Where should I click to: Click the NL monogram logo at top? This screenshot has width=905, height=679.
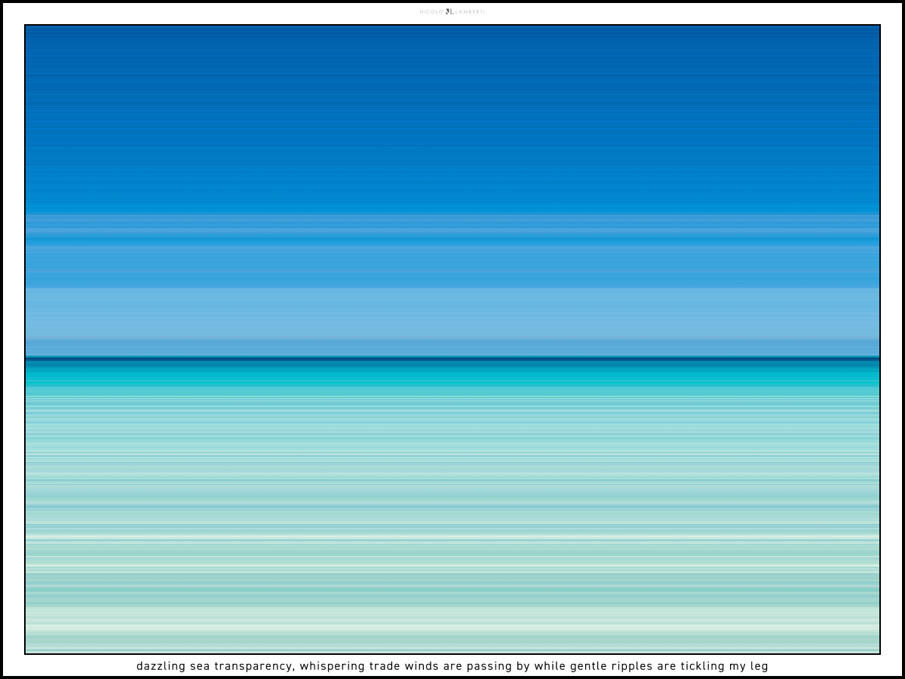[449, 11]
